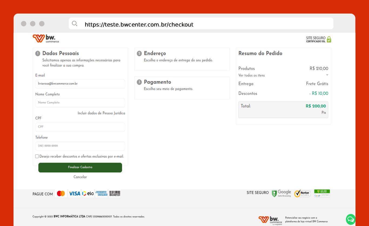Click the Norton Secured badge
The height and width of the screenshot is (226, 369).
pyautogui.click(x=303, y=193)
